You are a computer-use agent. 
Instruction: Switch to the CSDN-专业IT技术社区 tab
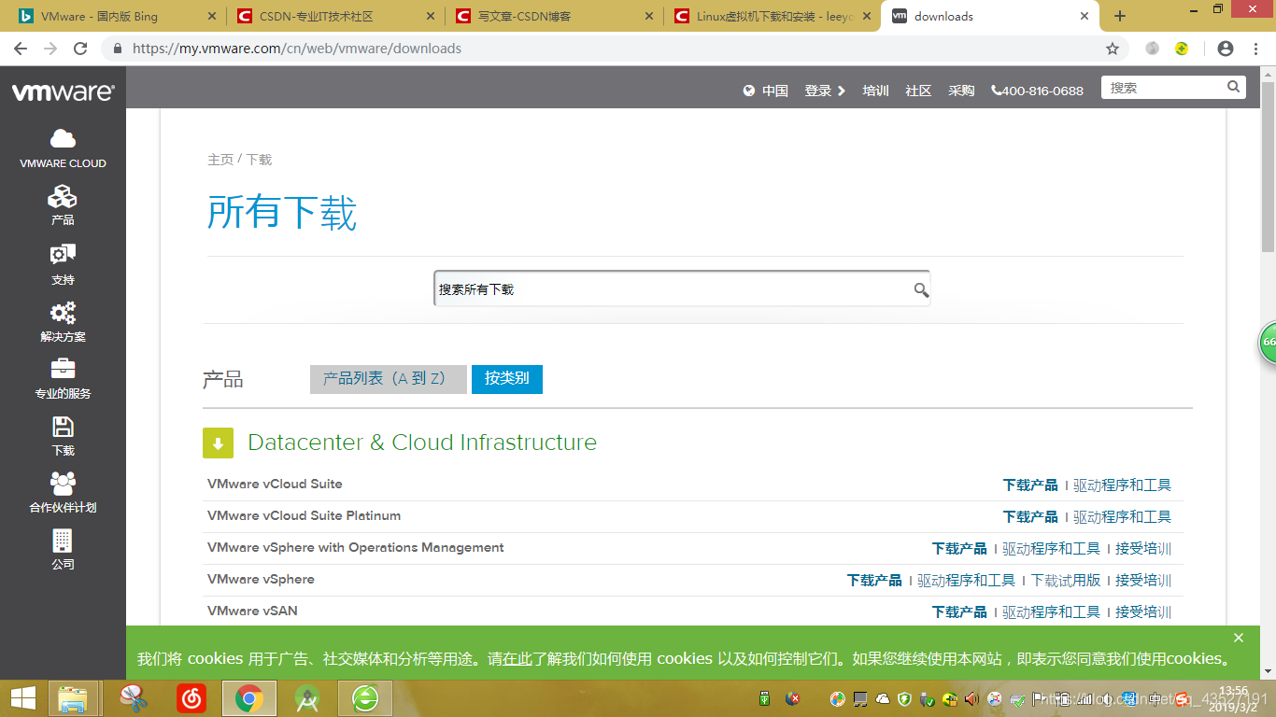point(333,16)
